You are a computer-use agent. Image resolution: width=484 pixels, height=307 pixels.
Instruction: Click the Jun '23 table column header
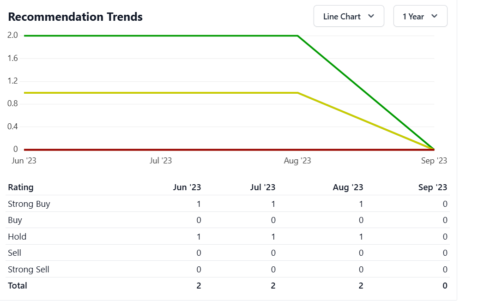[187, 187]
